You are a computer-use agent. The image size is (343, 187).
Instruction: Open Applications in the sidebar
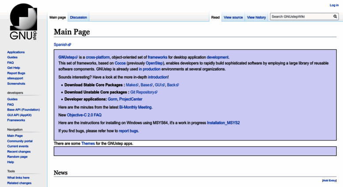16,52
